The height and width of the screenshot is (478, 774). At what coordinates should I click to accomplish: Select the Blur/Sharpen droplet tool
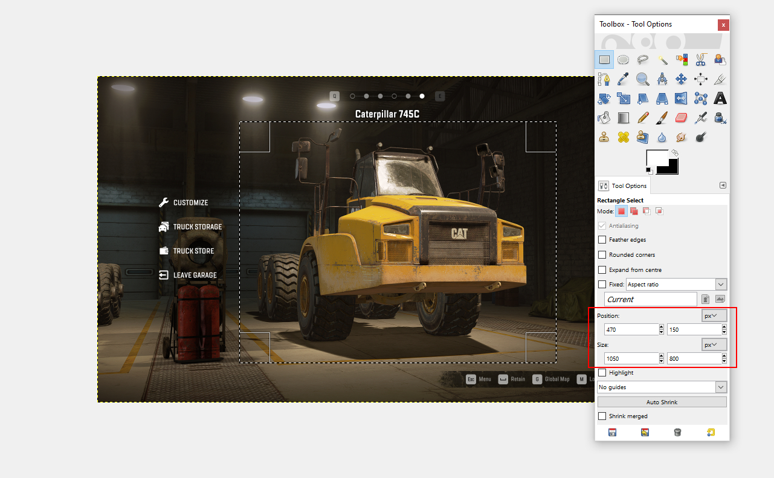[x=662, y=137]
